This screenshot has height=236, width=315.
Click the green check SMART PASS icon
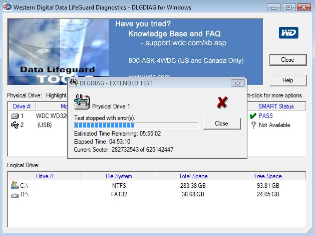(253, 116)
